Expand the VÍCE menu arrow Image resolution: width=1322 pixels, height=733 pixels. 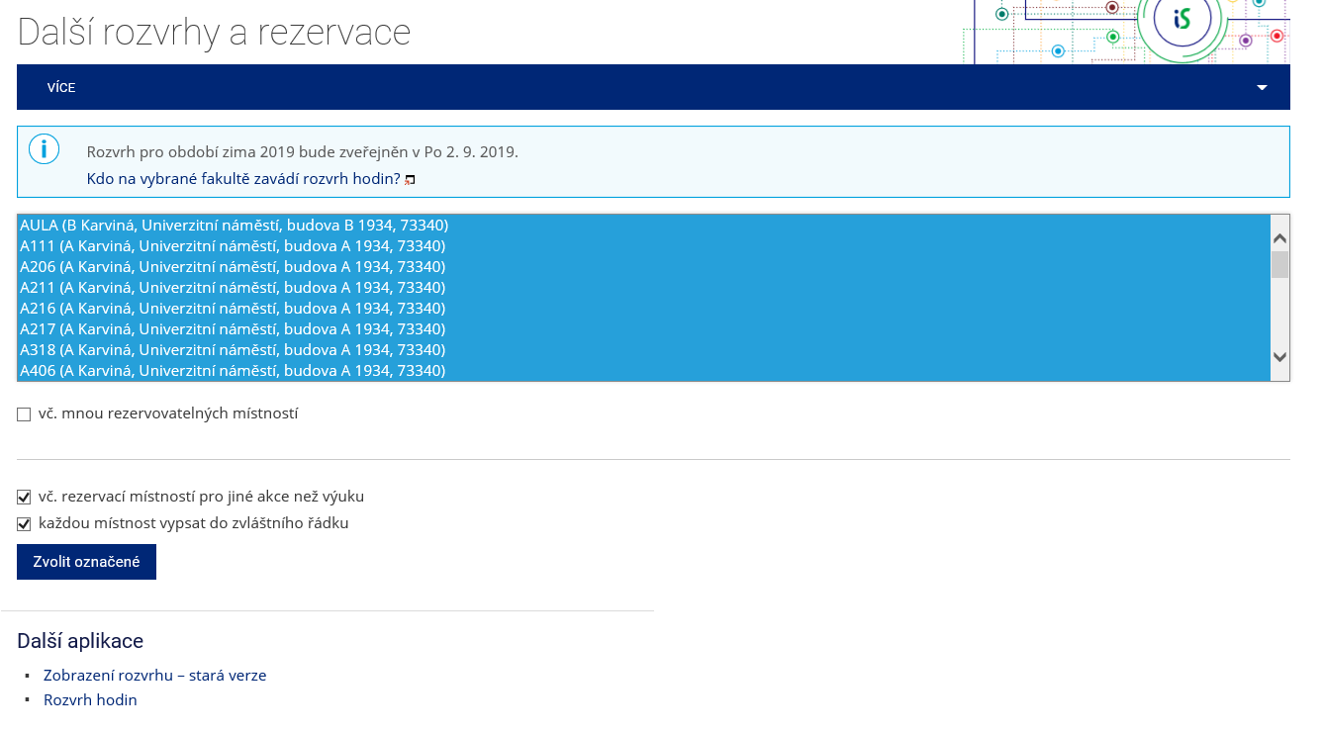[1262, 87]
